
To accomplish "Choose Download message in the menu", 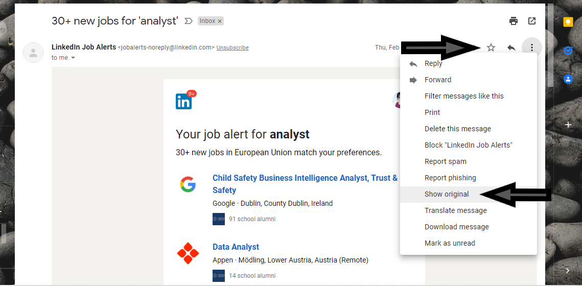I will (x=456, y=227).
